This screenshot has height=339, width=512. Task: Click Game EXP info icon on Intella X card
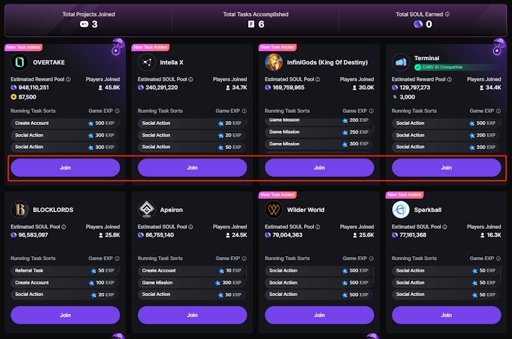pyautogui.click(x=244, y=111)
